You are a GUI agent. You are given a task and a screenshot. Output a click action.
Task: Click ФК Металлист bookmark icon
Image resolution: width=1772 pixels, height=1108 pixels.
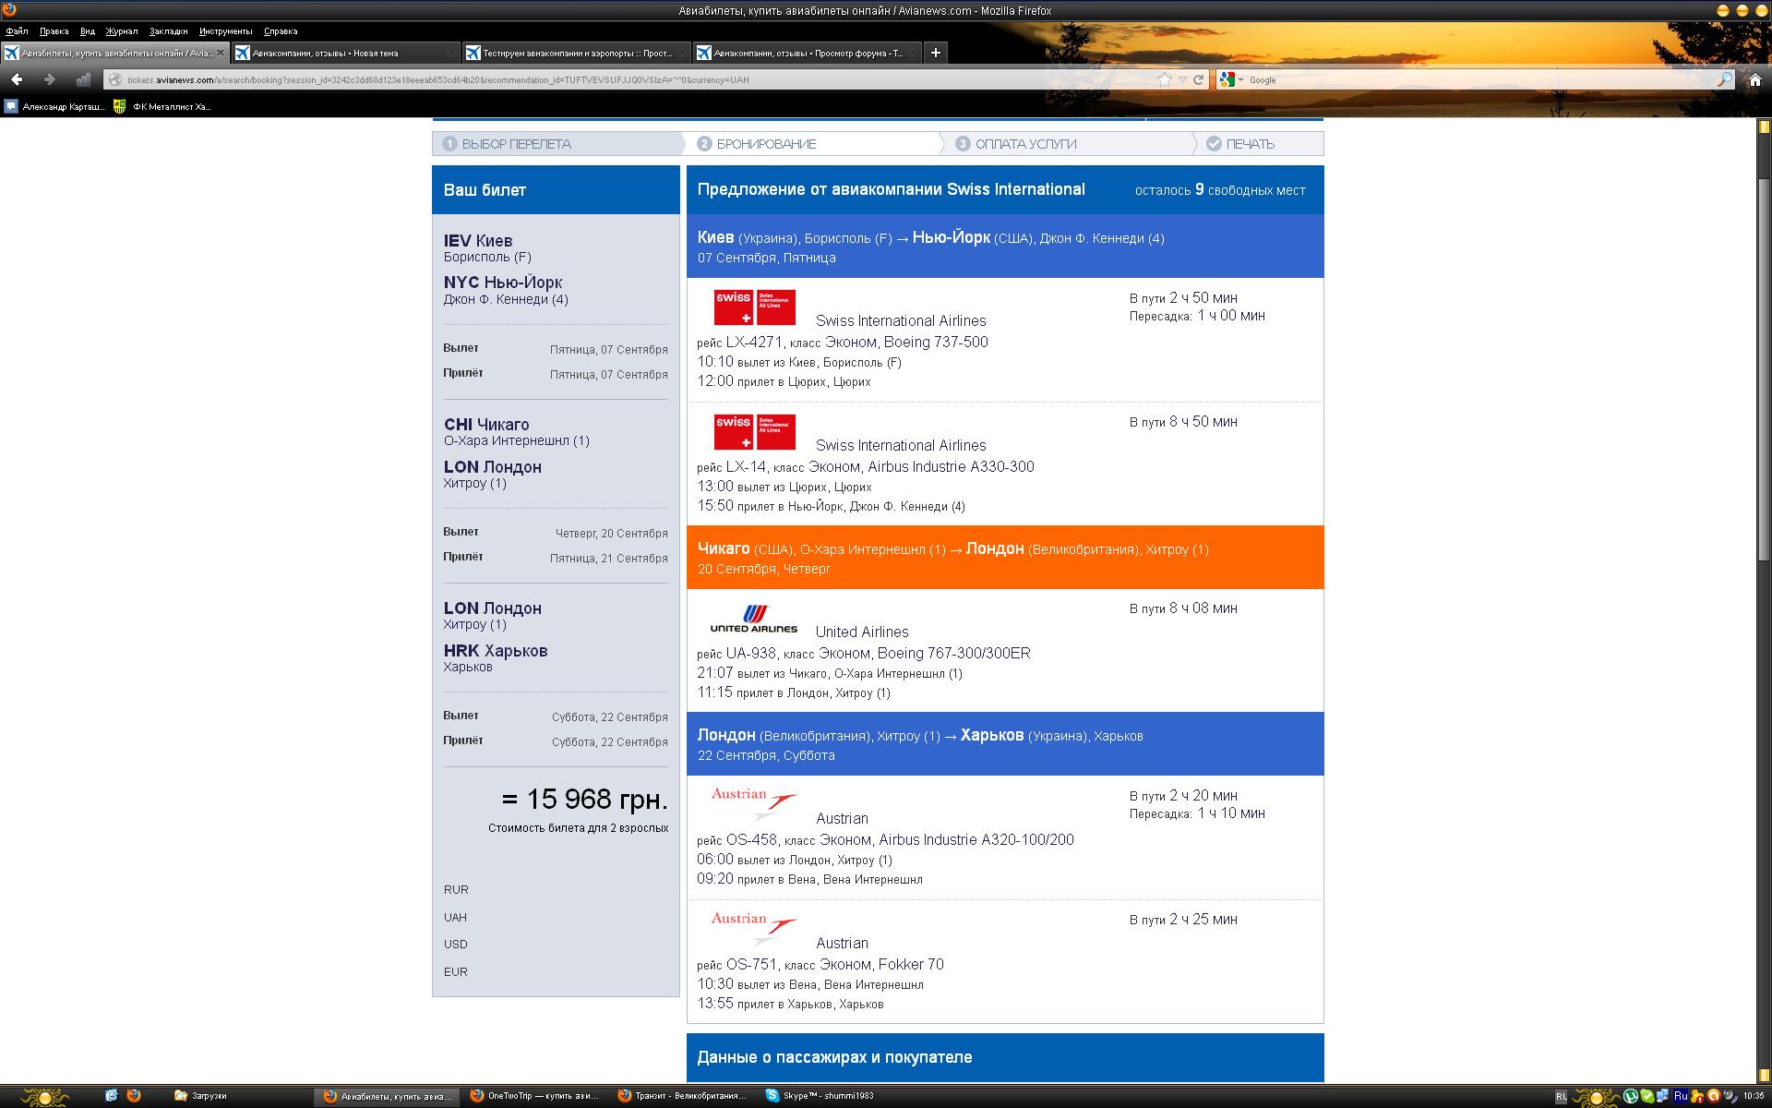tap(120, 106)
